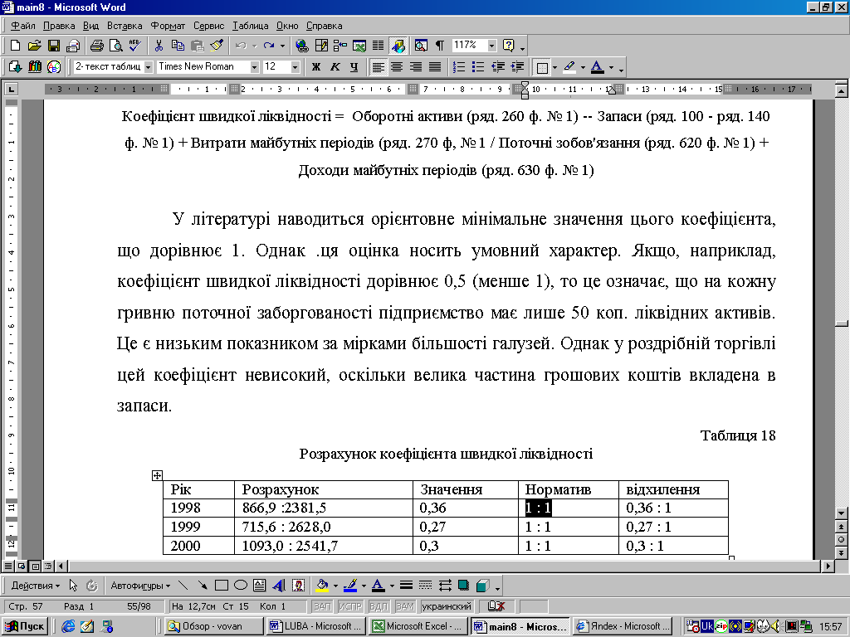
Task: Open the Вставка menu
Action: [125, 26]
